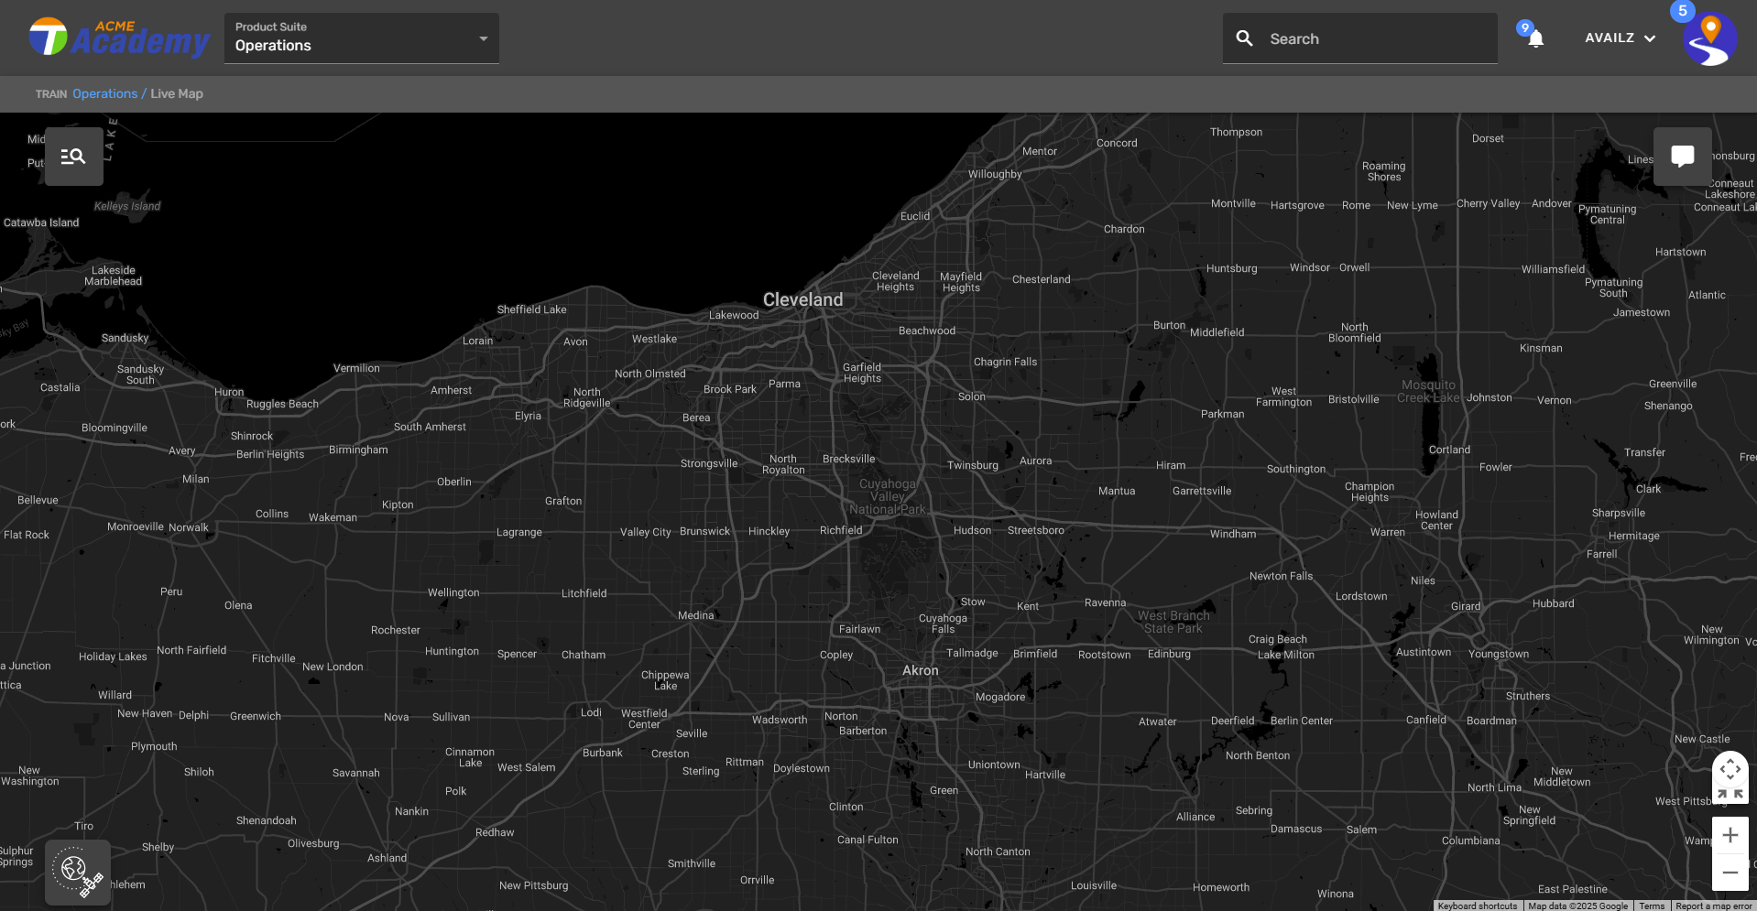
Task: Click the search magnifier icon
Action: pyautogui.click(x=1244, y=38)
